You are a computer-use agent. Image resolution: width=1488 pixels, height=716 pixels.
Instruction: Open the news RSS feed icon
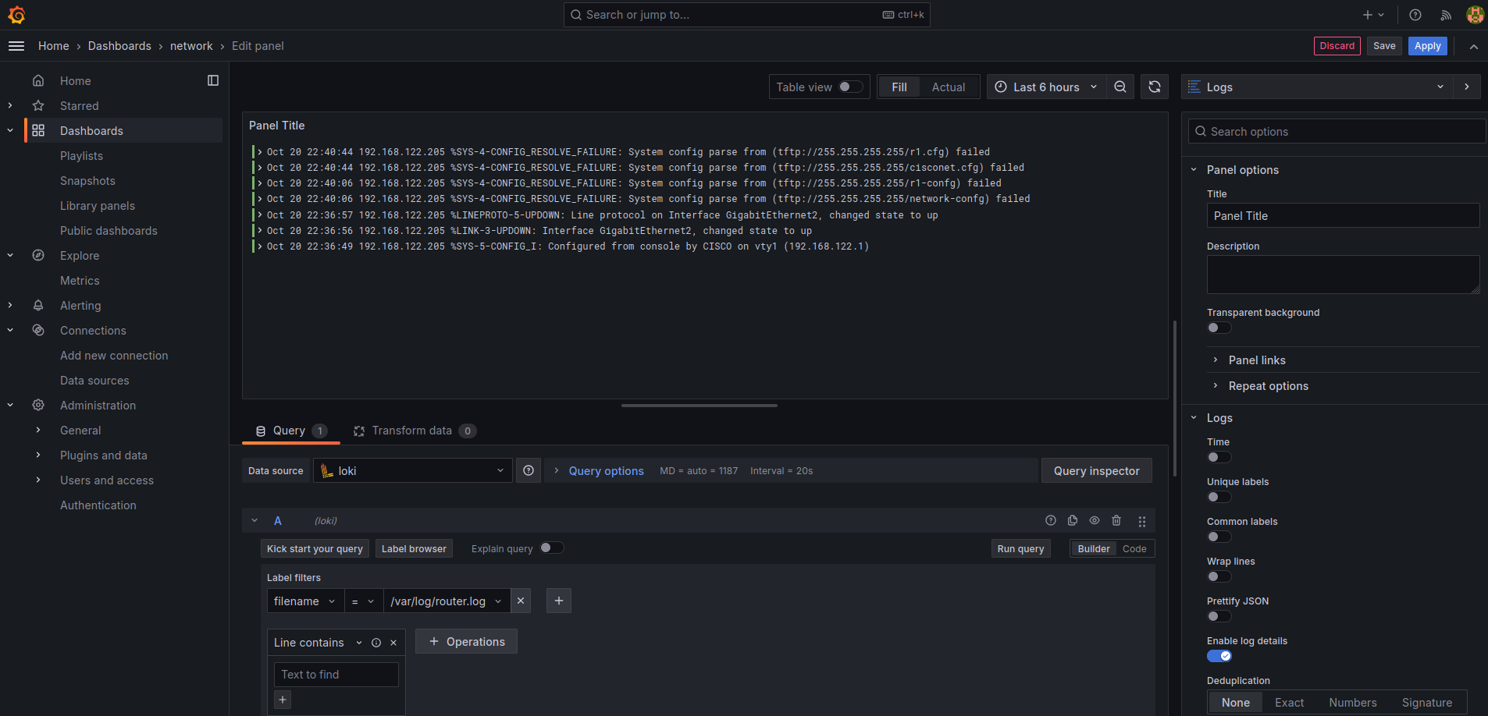tap(1446, 15)
